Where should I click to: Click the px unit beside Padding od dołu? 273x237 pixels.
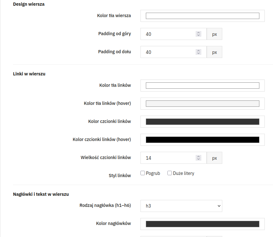coord(214,52)
